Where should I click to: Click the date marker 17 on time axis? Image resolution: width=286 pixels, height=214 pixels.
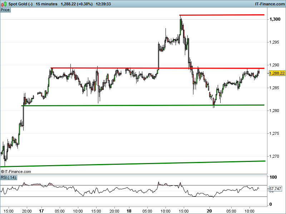coord(41,211)
